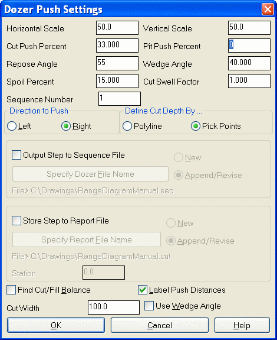The height and width of the screenshot is (340, 277).
Task: Choose Pick Points radio button
Action: [196, 126]
